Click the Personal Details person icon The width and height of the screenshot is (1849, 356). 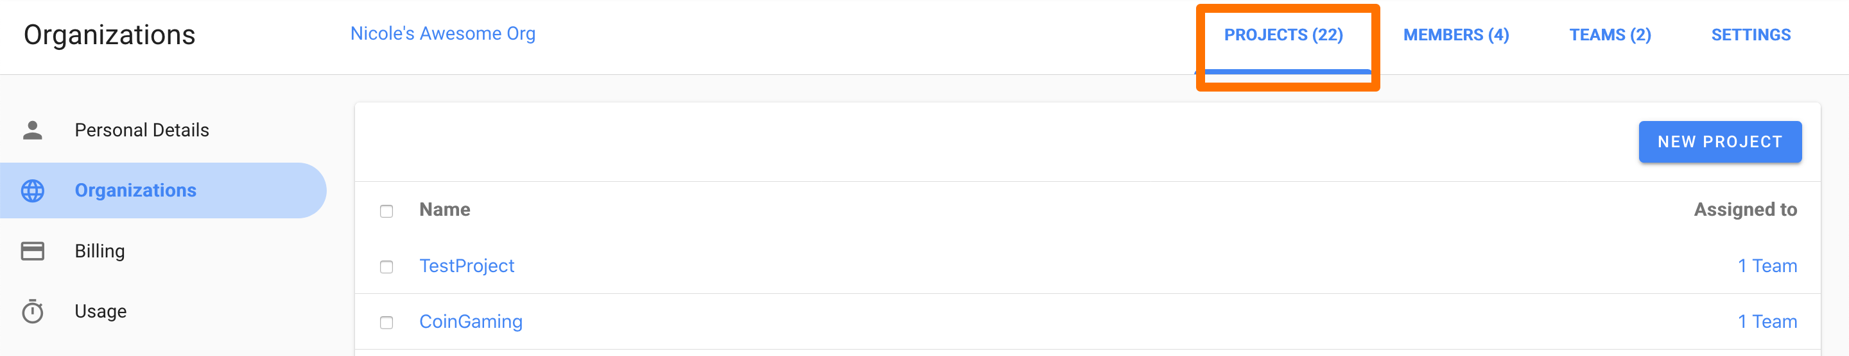pos(32,131)
